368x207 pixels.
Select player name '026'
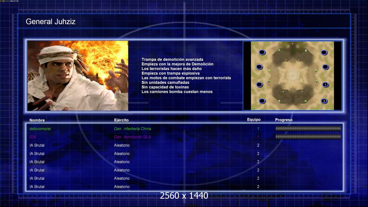(32, 137)
